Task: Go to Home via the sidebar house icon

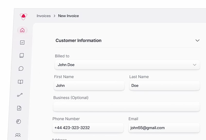Action: pos(22,30)
